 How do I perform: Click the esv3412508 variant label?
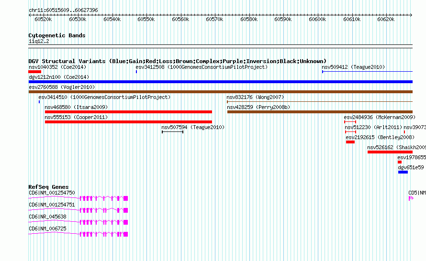point(202,67)
